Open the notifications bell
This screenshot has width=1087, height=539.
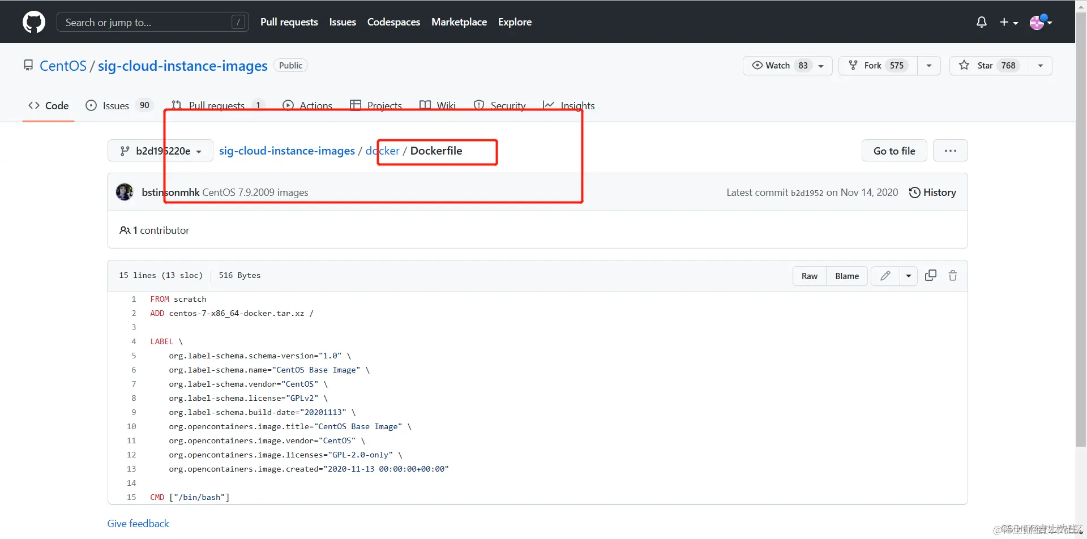(x=982, y=22)
